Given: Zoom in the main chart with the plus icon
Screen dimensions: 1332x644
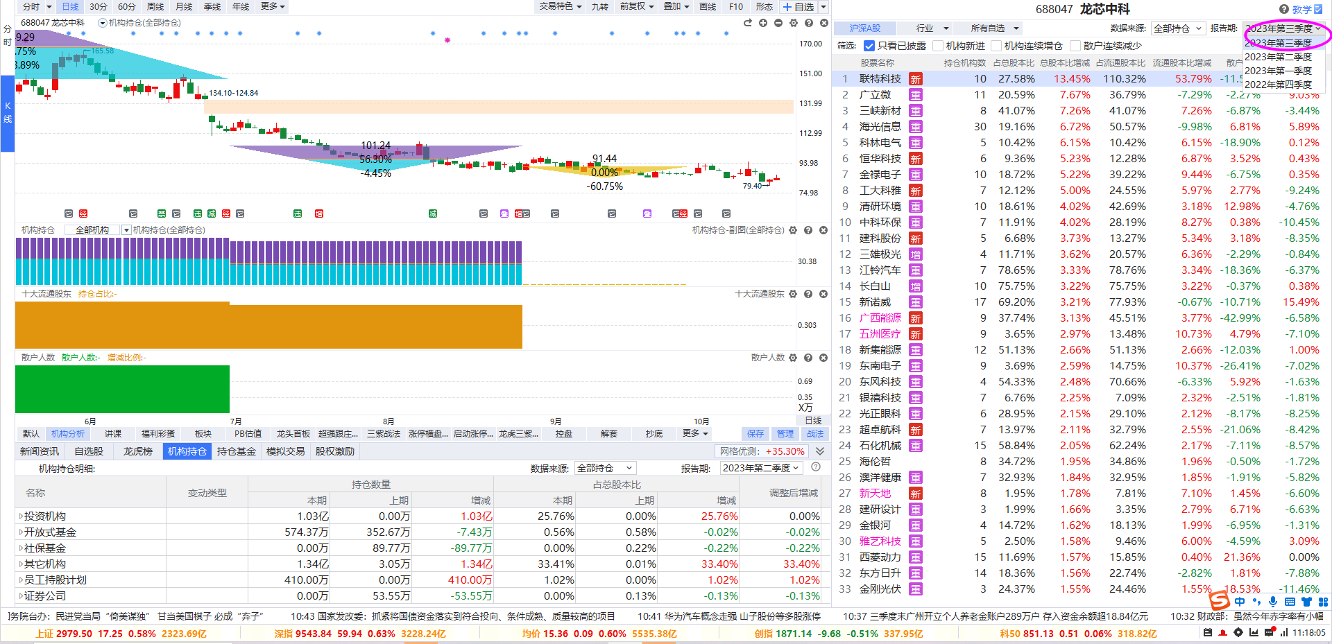Looking at the screenshot, I should [763, 23].
